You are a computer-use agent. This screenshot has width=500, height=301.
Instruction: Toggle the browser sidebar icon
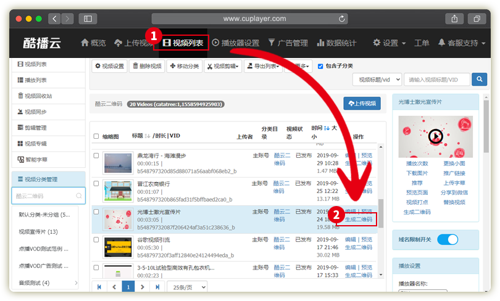[x=88, y=19]
